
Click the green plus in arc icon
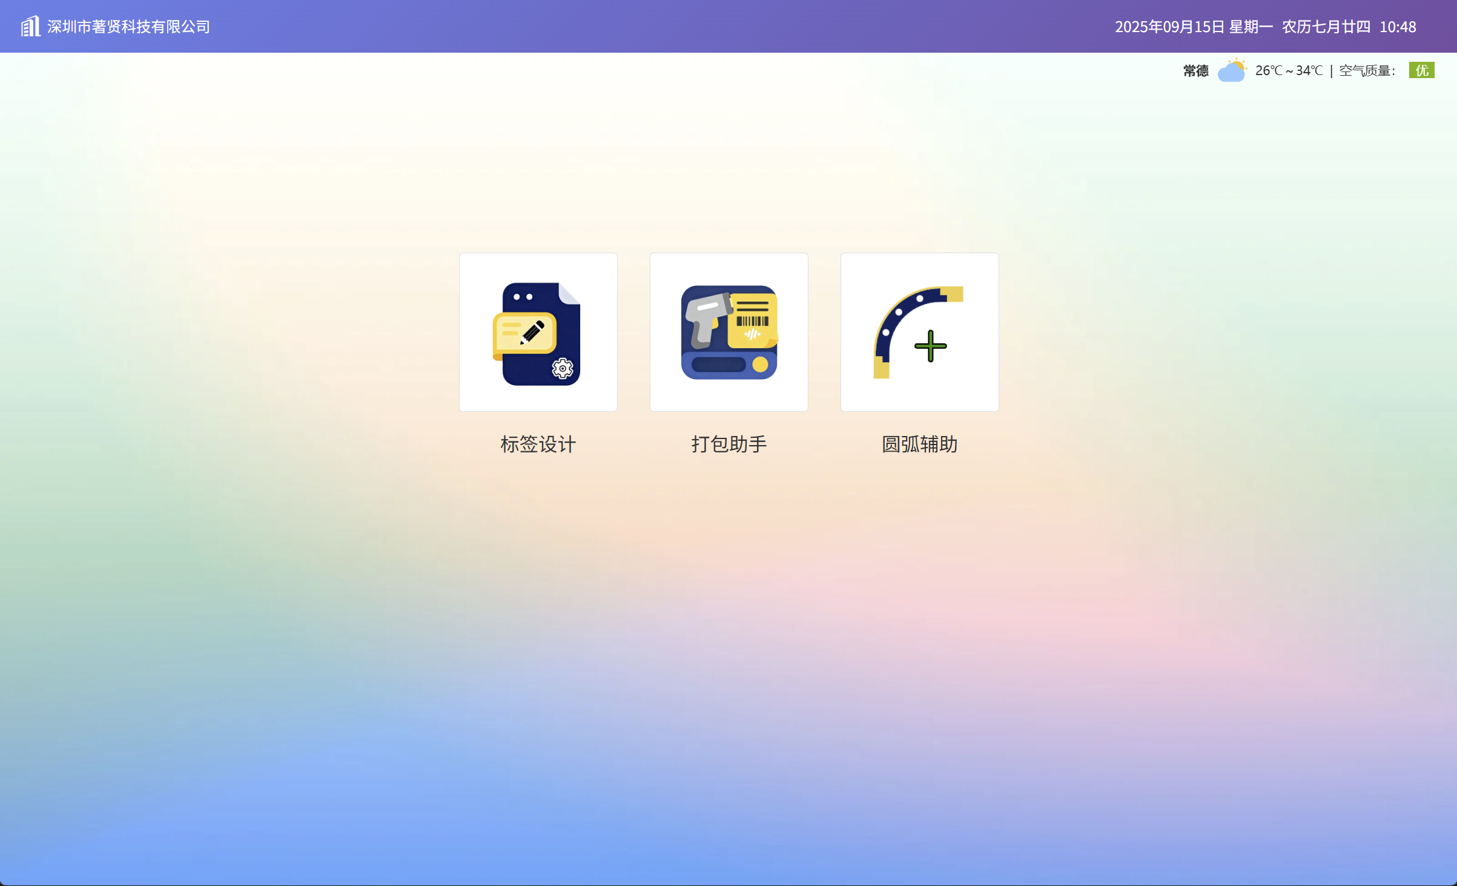coord(930,346)
